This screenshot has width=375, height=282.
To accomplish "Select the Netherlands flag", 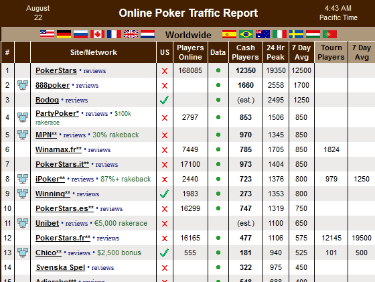I will tap(147, 34).
